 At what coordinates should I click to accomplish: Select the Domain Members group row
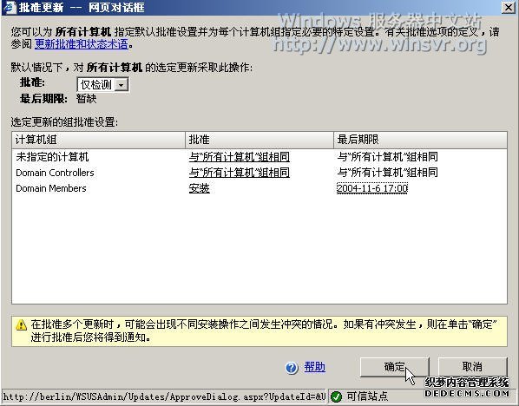coord(259,188)
